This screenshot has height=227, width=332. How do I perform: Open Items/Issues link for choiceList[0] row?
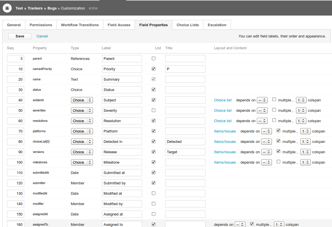coord(225,141)
